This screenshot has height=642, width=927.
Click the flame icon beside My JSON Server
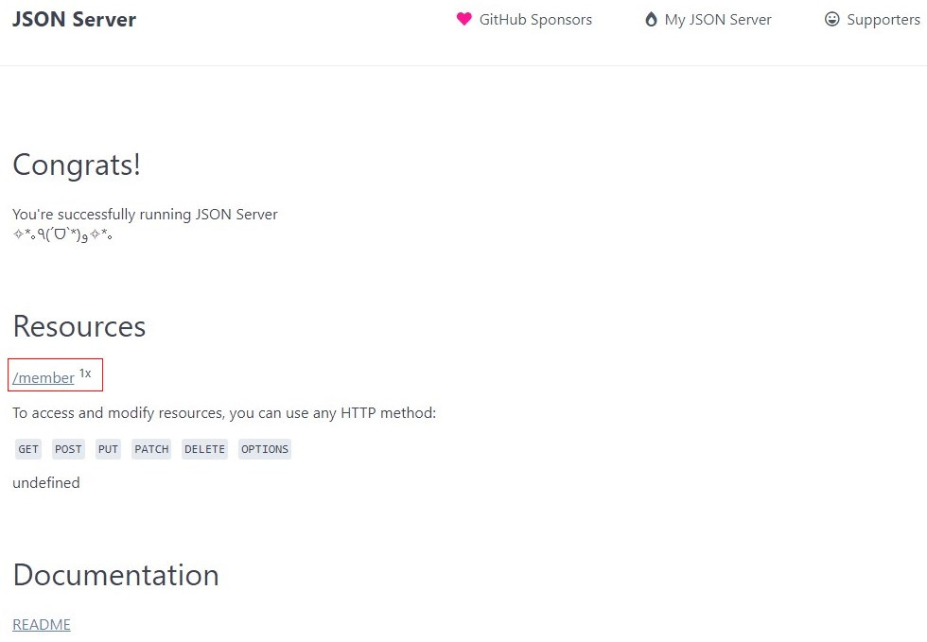pyautogui.click(x=651, y=20)
